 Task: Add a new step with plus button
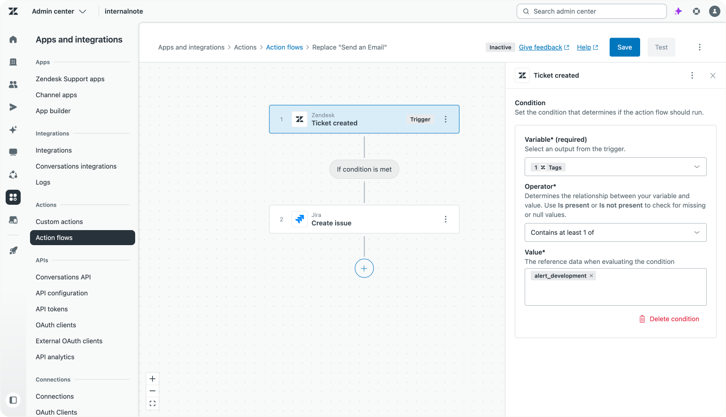point(364,269)
